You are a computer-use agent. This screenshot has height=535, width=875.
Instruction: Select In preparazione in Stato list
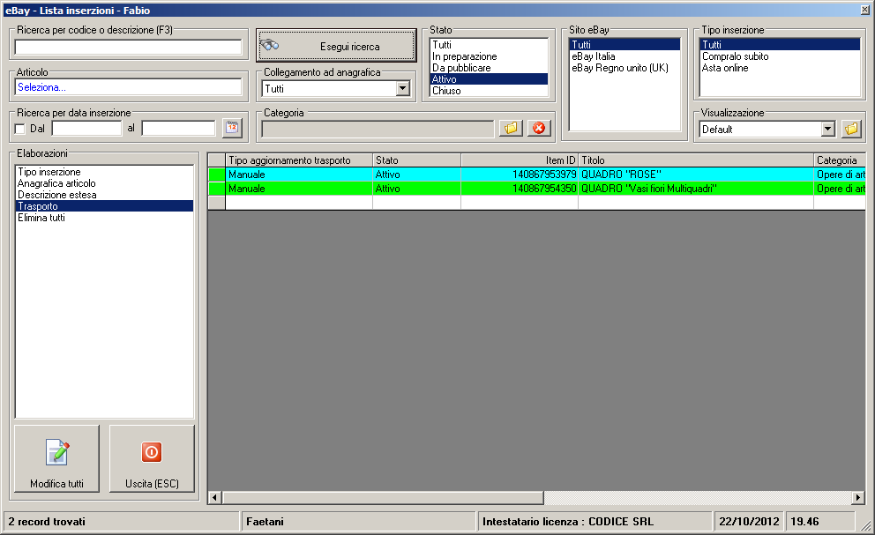pos(489,56)
